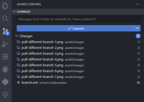
Task: Click assets\images path of pull-different-branch-3.png
Action: (75, 54)
